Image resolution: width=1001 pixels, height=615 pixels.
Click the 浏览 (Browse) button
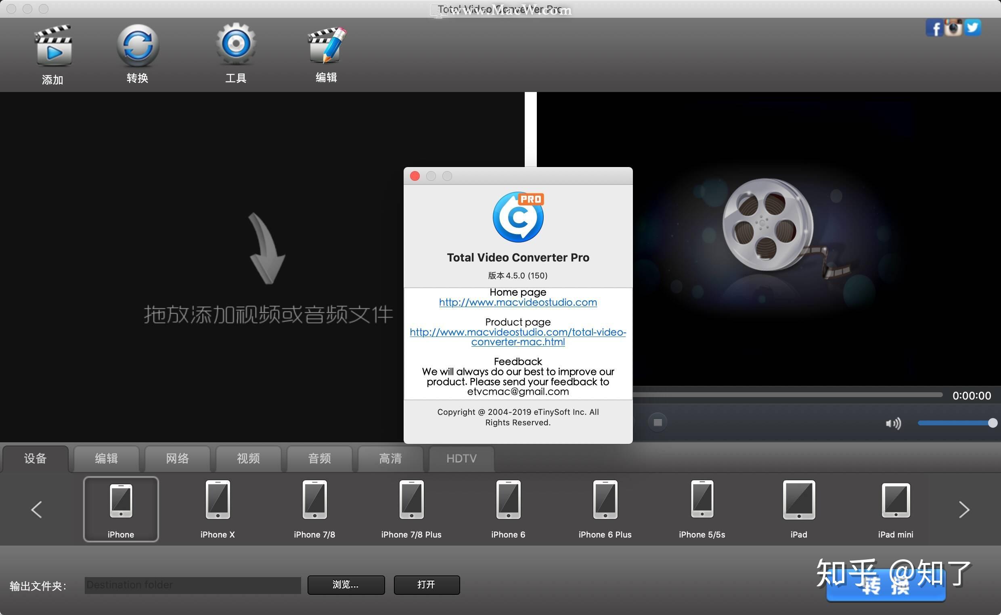click(x=346, y=584)
